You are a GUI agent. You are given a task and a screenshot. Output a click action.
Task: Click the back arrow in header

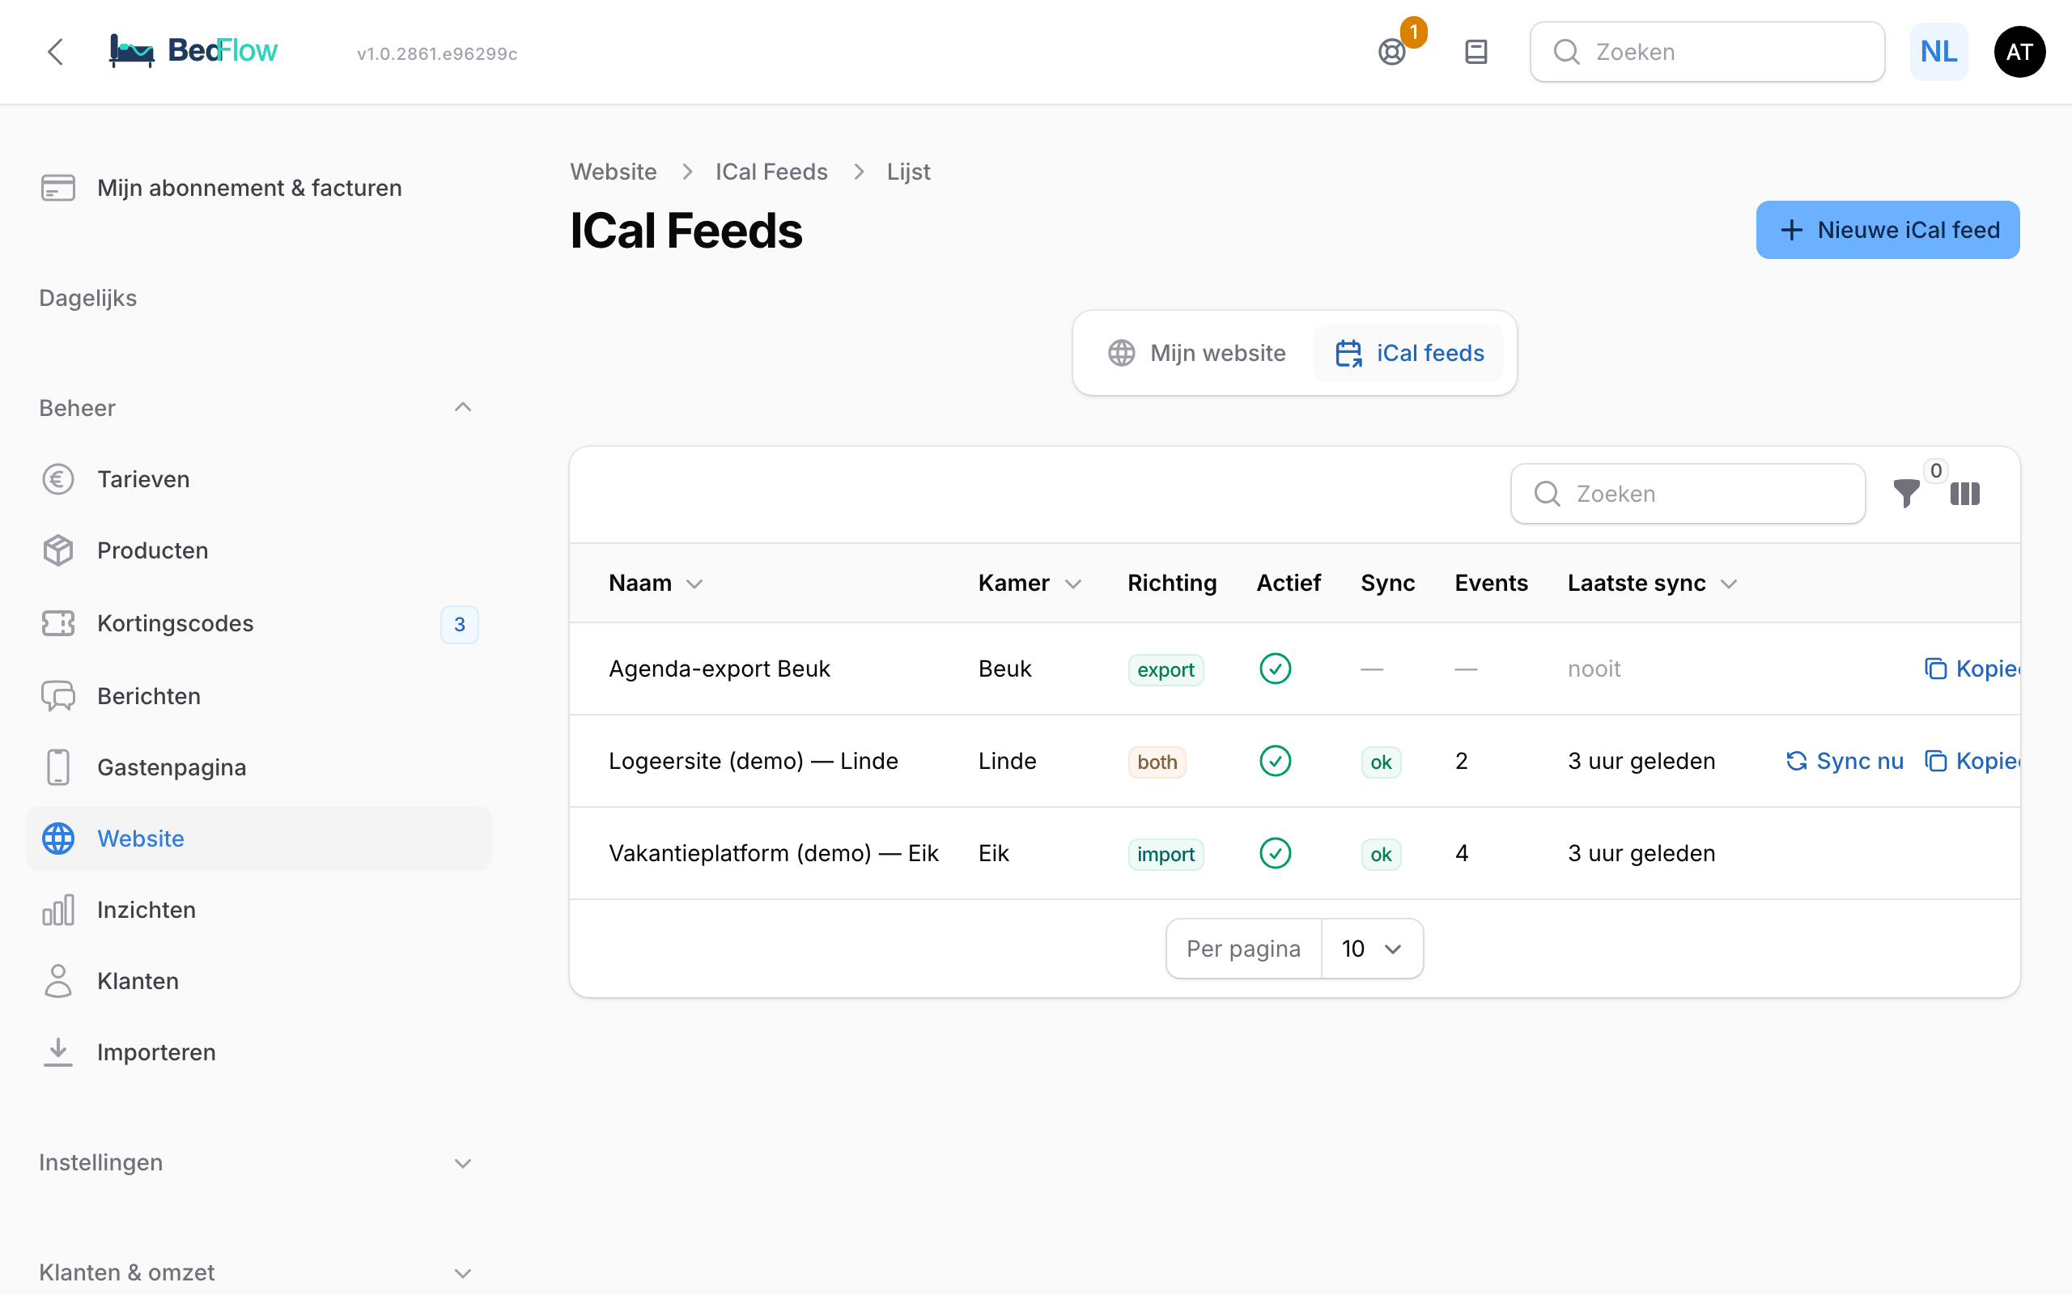(x=56, y=53)
